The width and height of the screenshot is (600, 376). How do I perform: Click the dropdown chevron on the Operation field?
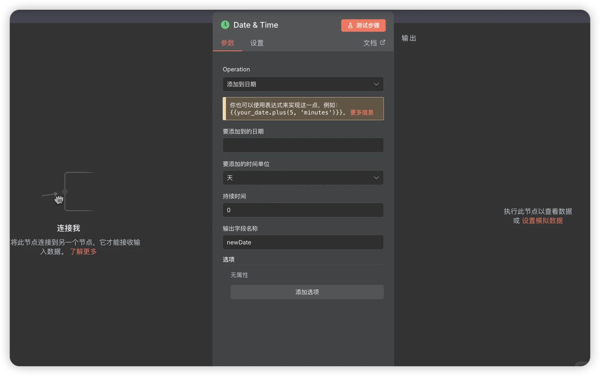point(376,84)
